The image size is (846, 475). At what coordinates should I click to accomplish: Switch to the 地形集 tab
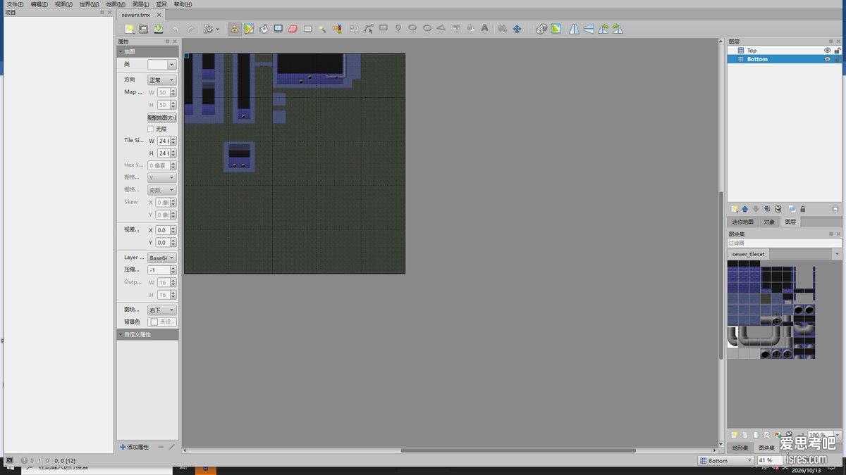pos(740,448)
